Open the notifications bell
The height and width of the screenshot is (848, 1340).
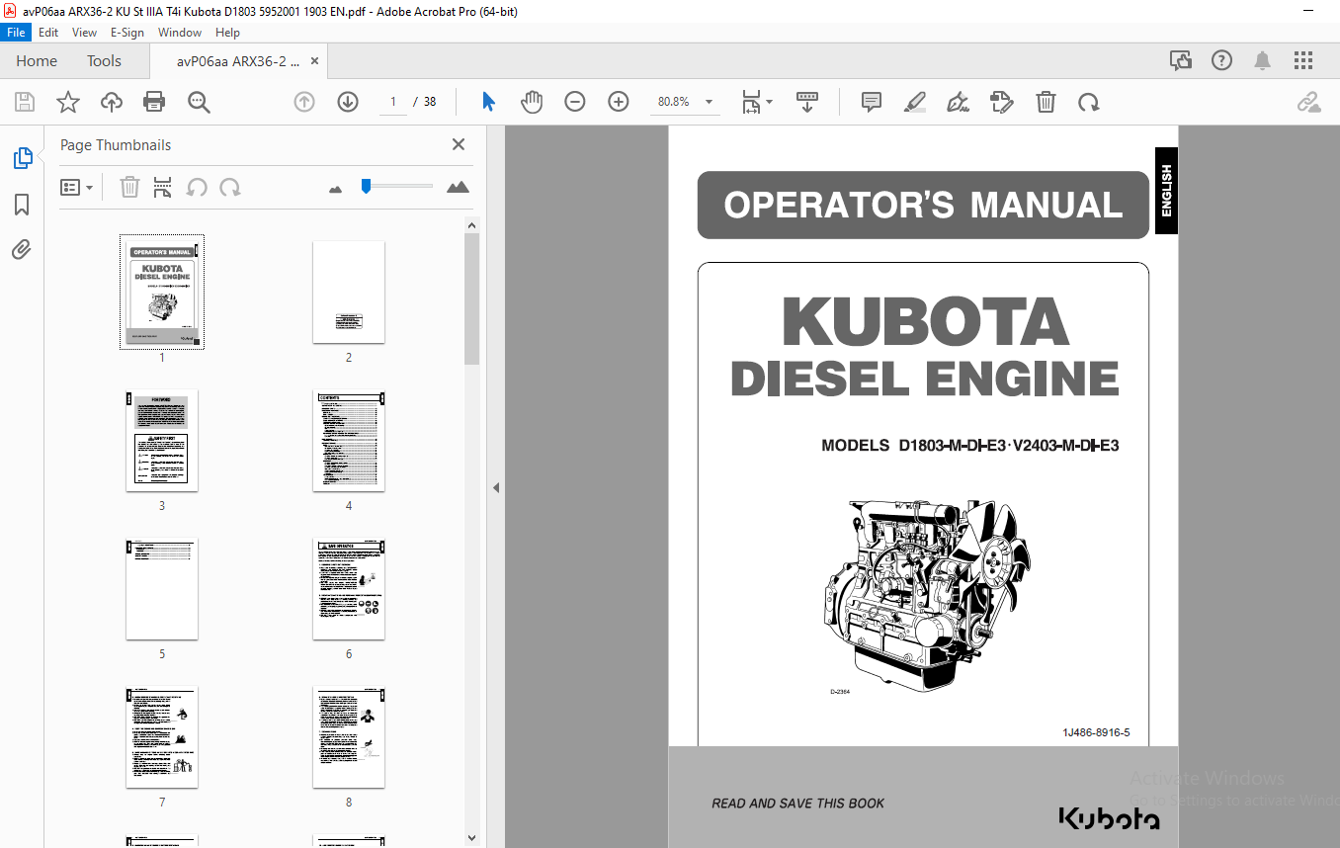(x=1263, y=60)
